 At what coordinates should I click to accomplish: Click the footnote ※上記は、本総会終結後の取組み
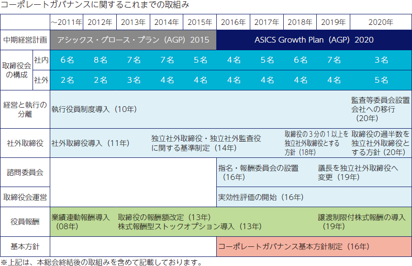(x=101, y=262)
